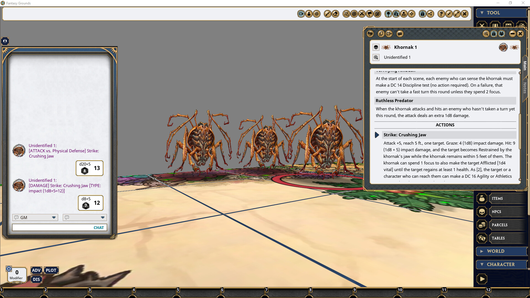Select the eraser tool in the map toolbar
The width and height of the screenshot is (530, 298).
point(335,14)
